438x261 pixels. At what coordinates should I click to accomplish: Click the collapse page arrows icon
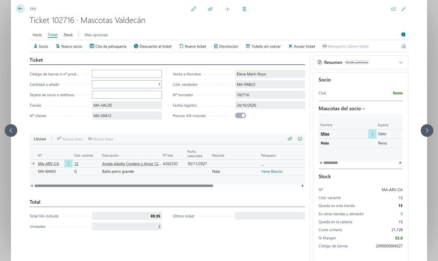[403, 9]
